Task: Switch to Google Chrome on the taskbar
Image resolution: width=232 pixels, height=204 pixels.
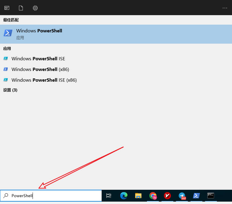Action: pos(153,196)
